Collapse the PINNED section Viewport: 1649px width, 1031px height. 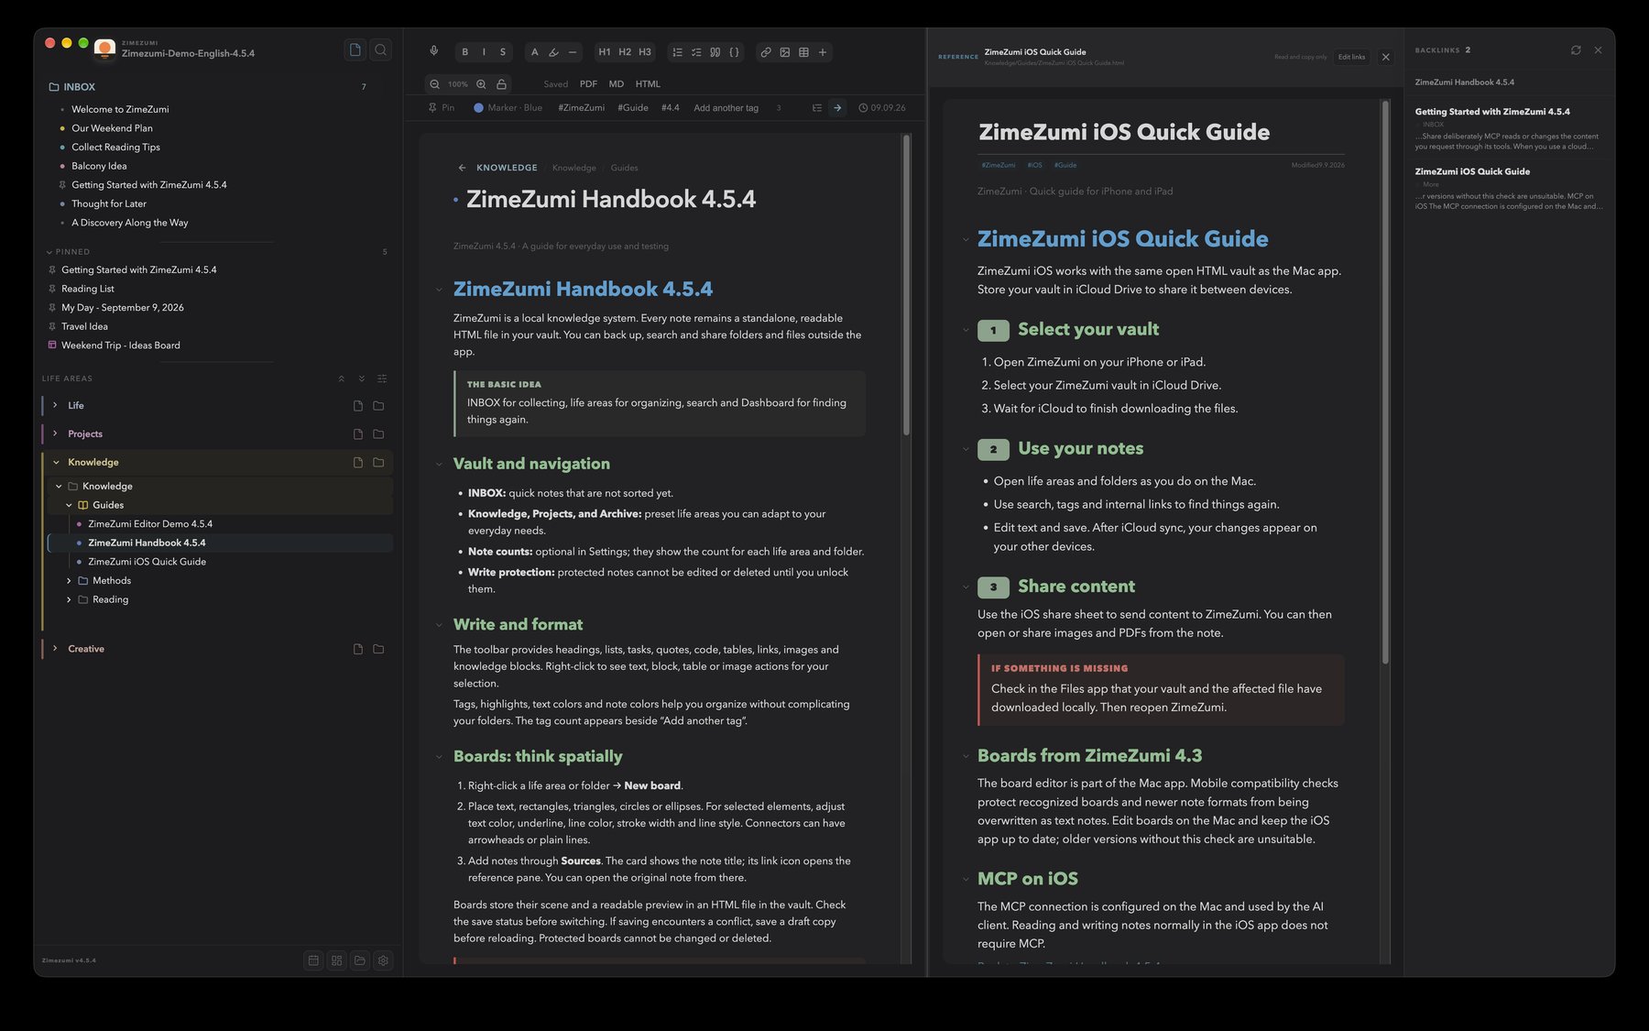point(49,251)
